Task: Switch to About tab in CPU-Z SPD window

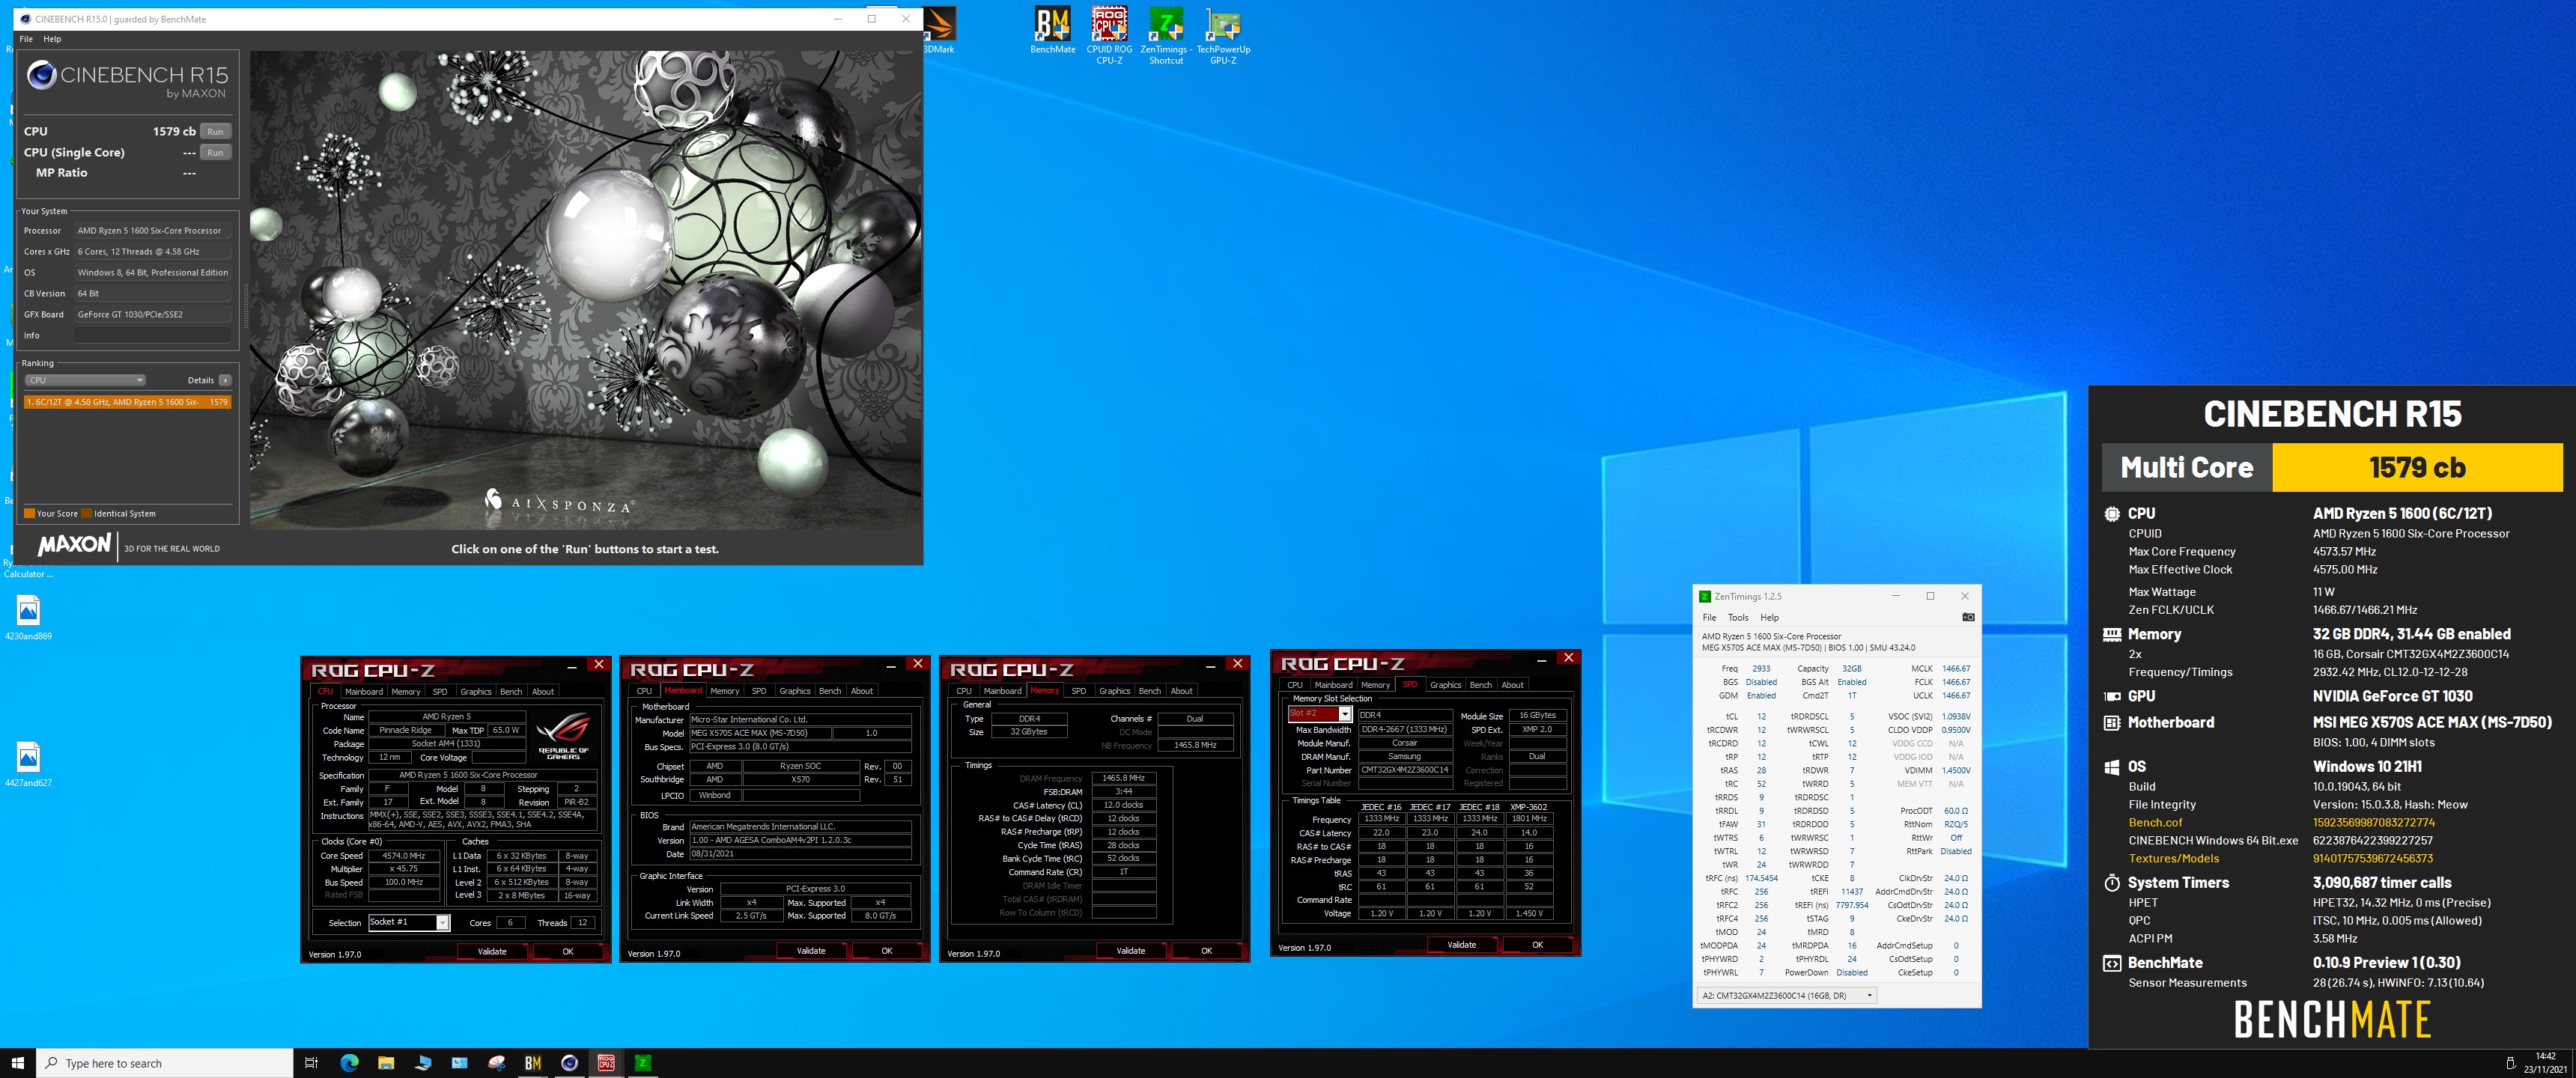Action: [1512, 685]
